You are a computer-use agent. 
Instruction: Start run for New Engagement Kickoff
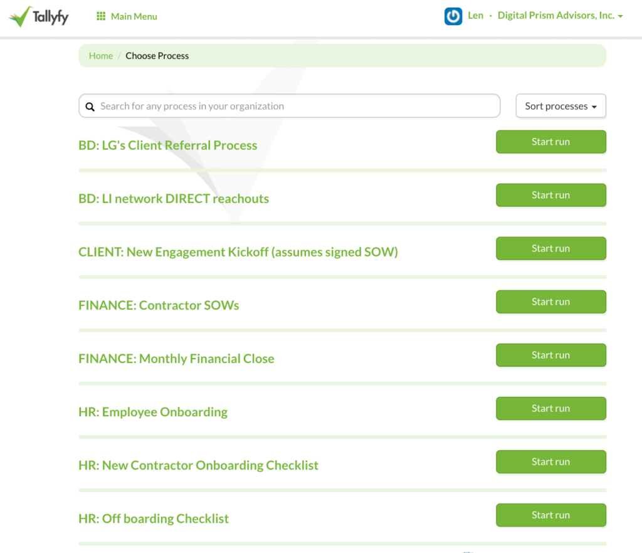pos(550,248)
